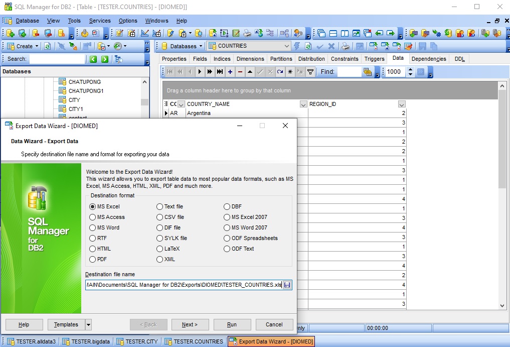Open the CC column filter dropdown
The width and height of the screenshot is (510, 347).
(x=181, y=104)
